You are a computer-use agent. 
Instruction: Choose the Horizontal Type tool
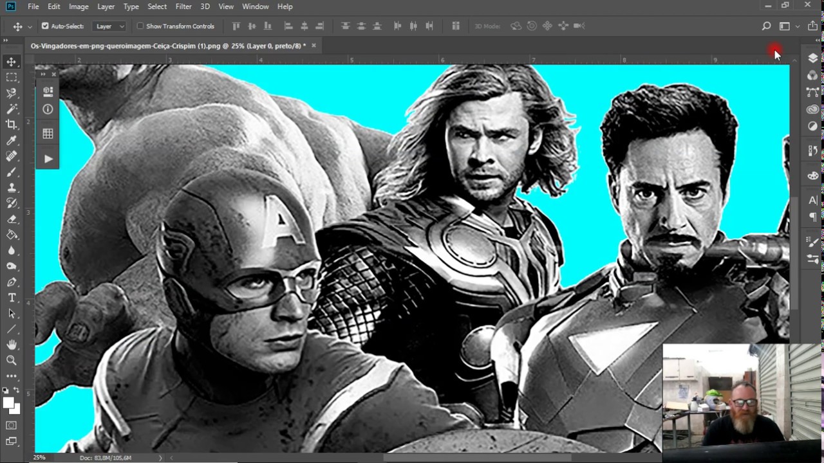click(x=12, y=298)
